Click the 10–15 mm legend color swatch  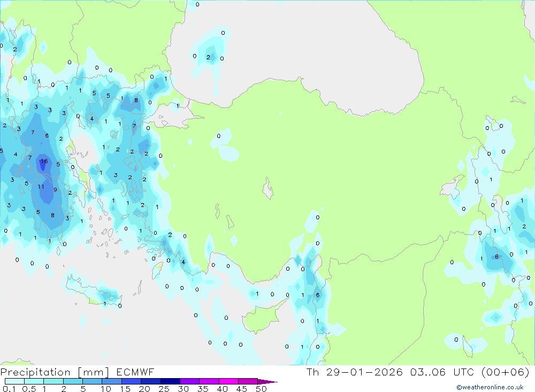pyautogui.click(x=112, y=381)
